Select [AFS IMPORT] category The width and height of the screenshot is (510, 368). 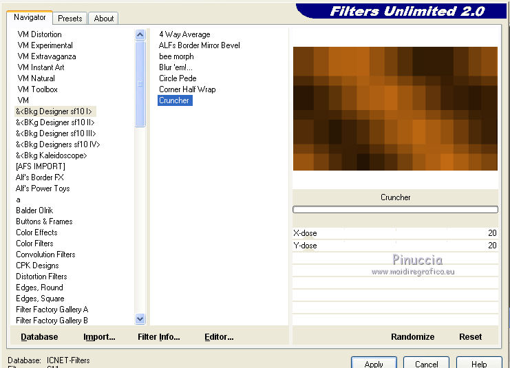pos(41,166)
